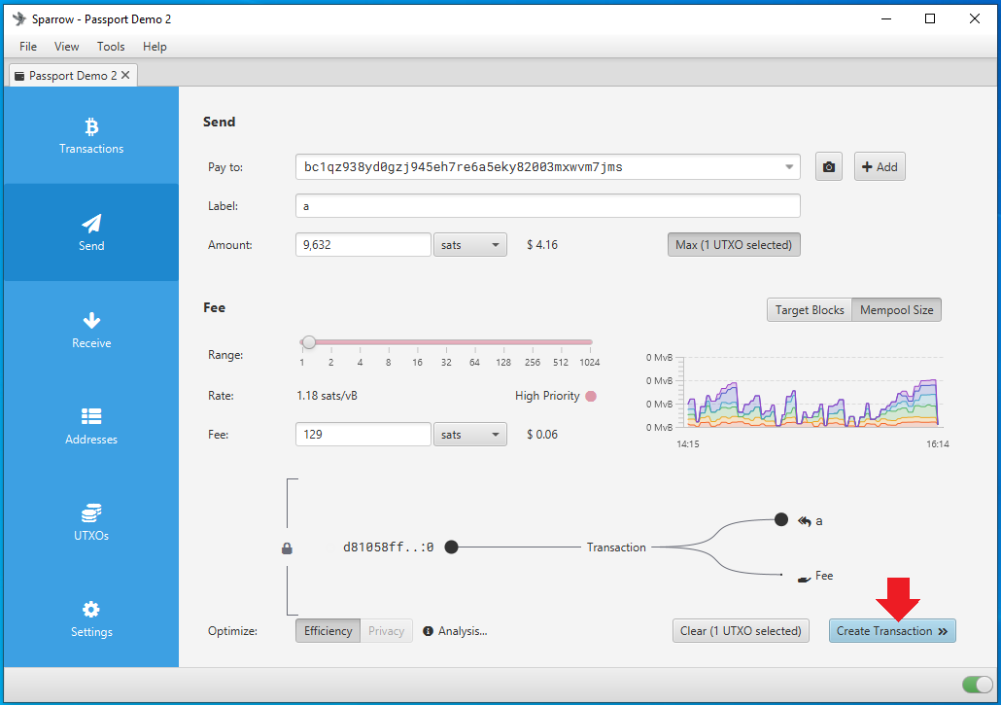
Task: Click the consolidation arrows icon beside output a
Action: [805, 520]
